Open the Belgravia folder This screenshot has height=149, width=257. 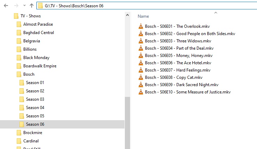pyautogui.click(x=31, y=41)
